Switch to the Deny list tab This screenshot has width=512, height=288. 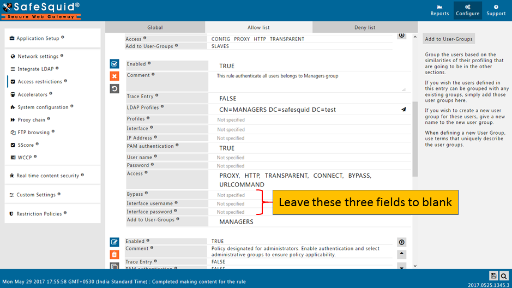coord(365,27)
